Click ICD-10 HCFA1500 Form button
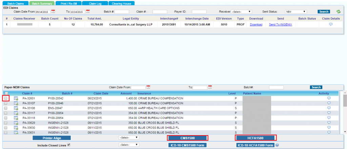 256,145
